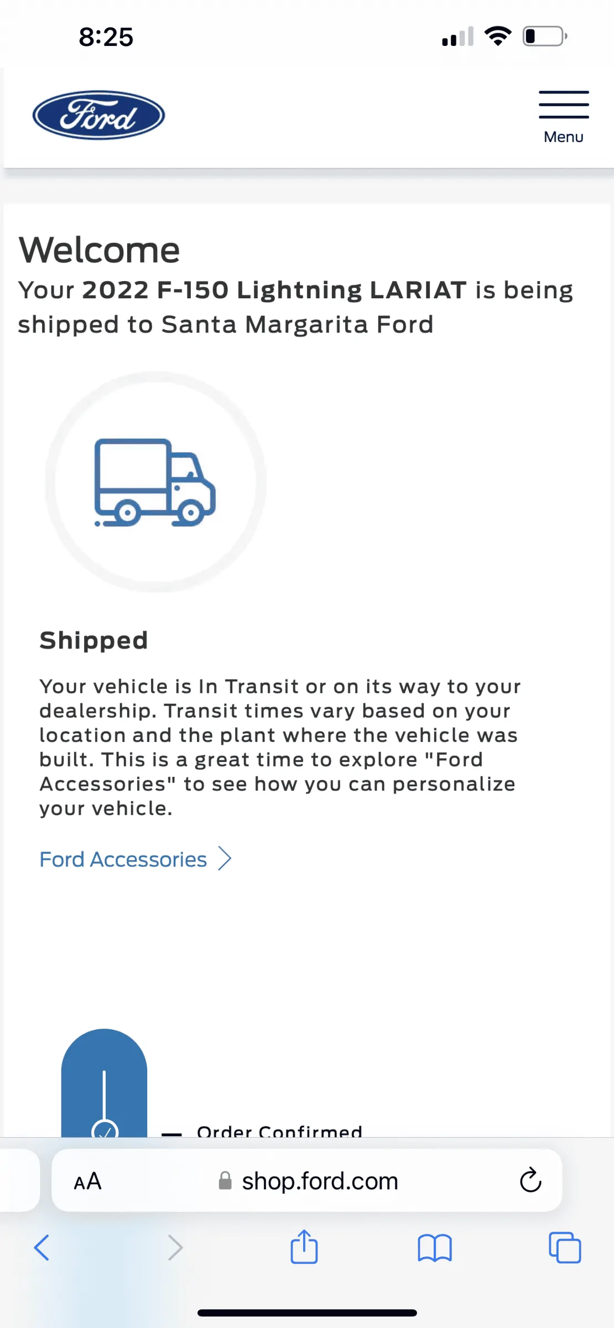
Task: Open the Bookmarks book icon
Action: pos(435,1248)
